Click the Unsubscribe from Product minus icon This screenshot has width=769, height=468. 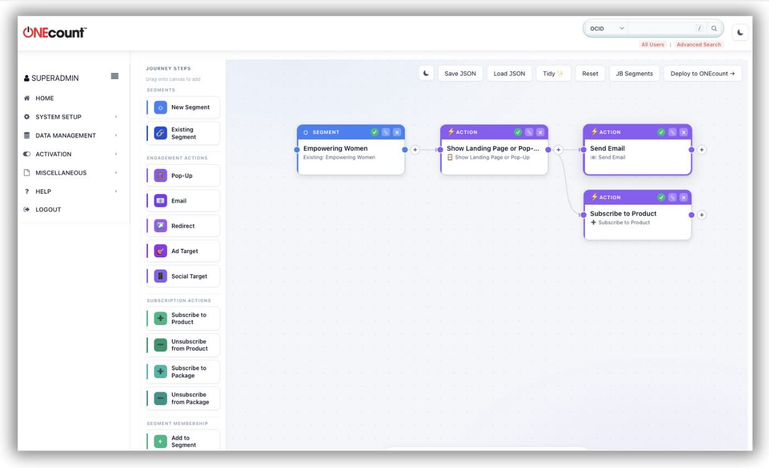pos(160,345)
